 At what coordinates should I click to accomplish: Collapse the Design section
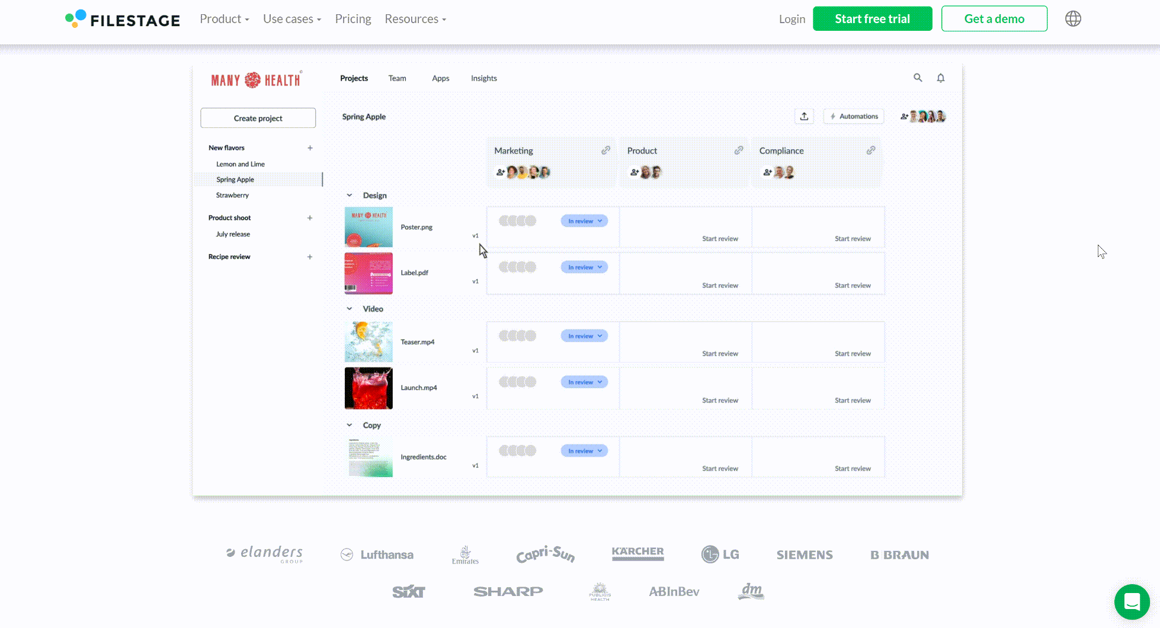(350, 196)
